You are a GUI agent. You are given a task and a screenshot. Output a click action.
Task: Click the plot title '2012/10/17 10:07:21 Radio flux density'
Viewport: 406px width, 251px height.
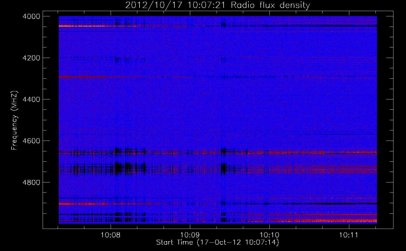[x=218, y=5]
